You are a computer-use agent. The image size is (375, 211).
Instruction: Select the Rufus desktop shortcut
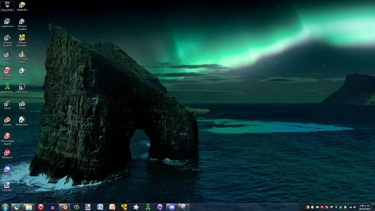pyautogui.click(x=22, y=105)
